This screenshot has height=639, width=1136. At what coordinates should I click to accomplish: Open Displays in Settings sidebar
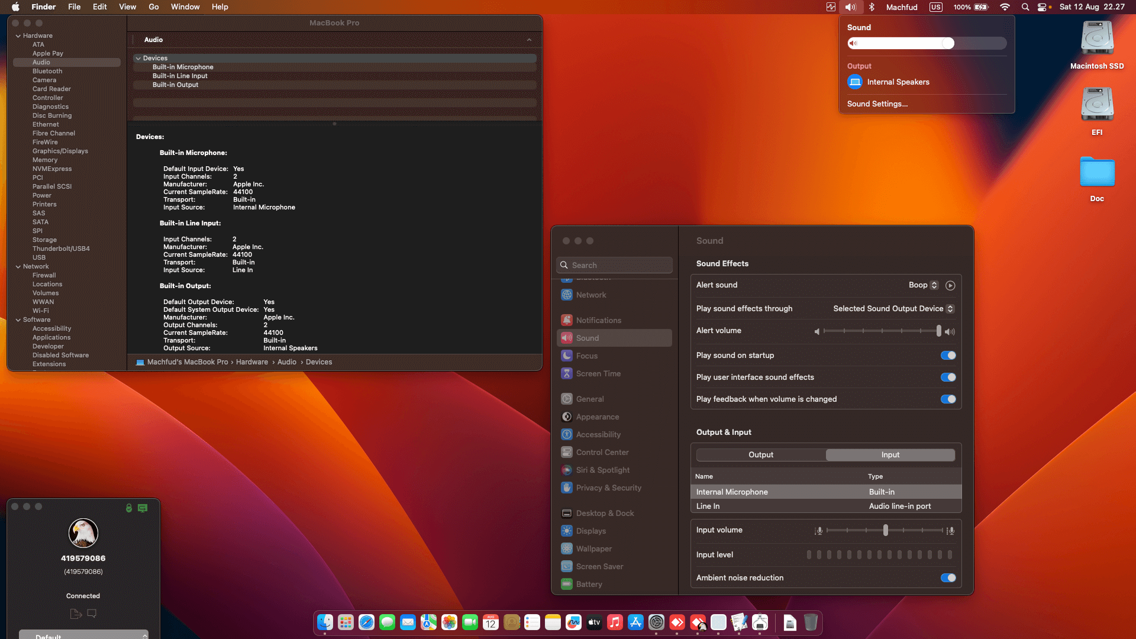pos(615,531)
